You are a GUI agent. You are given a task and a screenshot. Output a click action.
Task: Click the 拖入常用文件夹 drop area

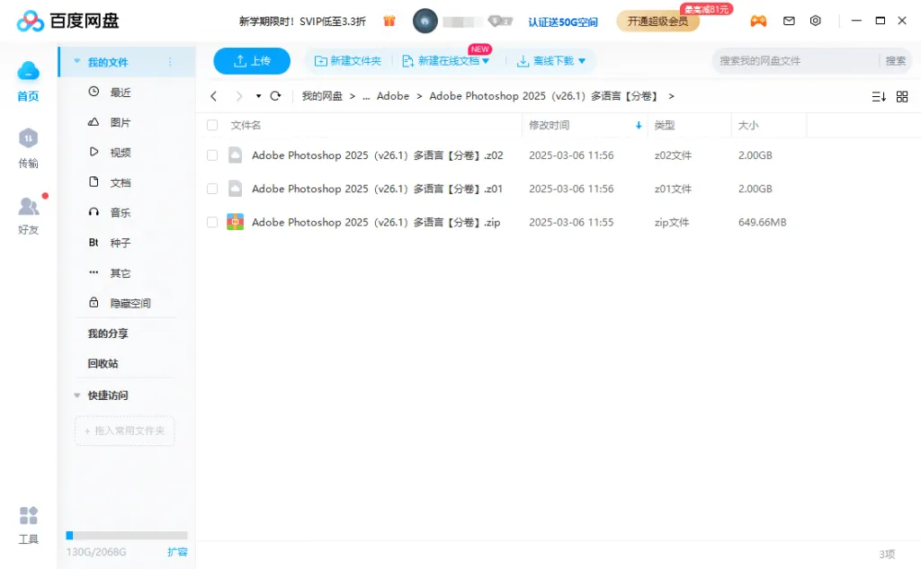124,431
